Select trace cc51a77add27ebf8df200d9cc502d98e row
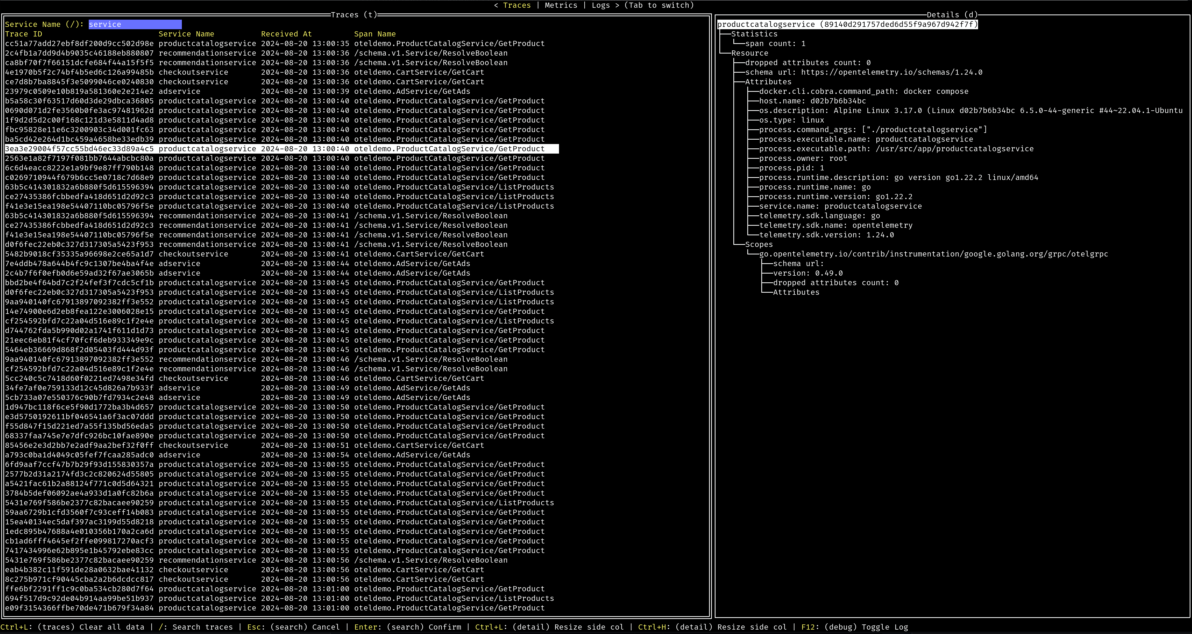1192x634 pixels. click(x=79, y=43)
